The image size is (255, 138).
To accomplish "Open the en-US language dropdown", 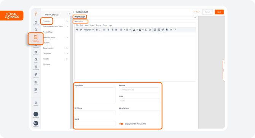I will point(196,12).
